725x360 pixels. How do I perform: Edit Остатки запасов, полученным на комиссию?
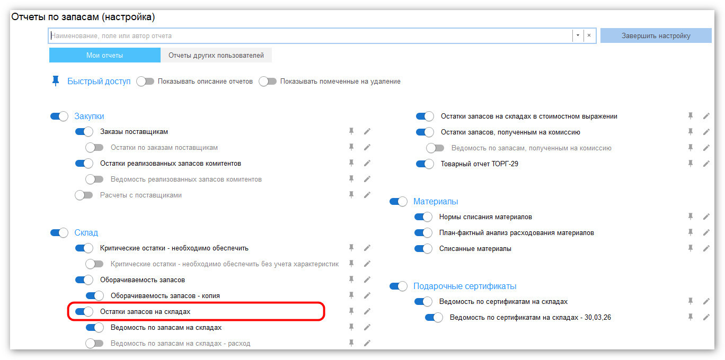coord(706,132)
